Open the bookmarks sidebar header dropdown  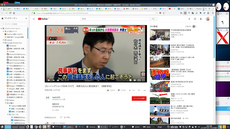click(9, 18)
